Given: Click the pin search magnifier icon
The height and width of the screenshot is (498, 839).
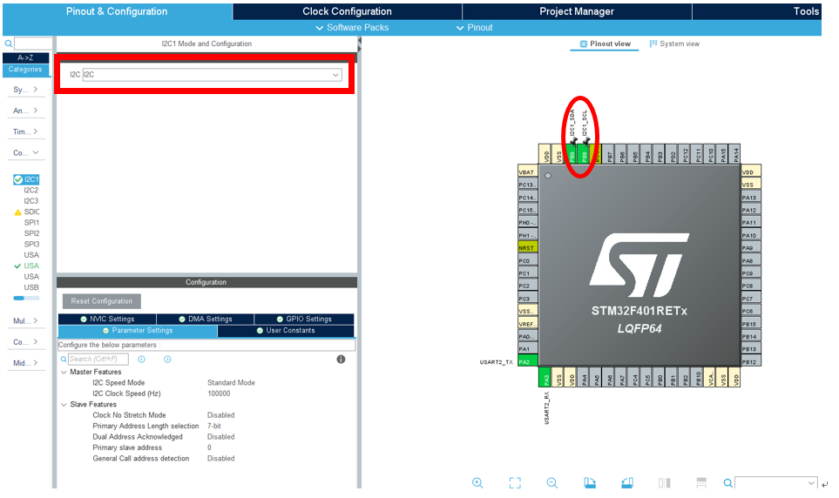Looking at the screenshot, I should click(727, 483).
